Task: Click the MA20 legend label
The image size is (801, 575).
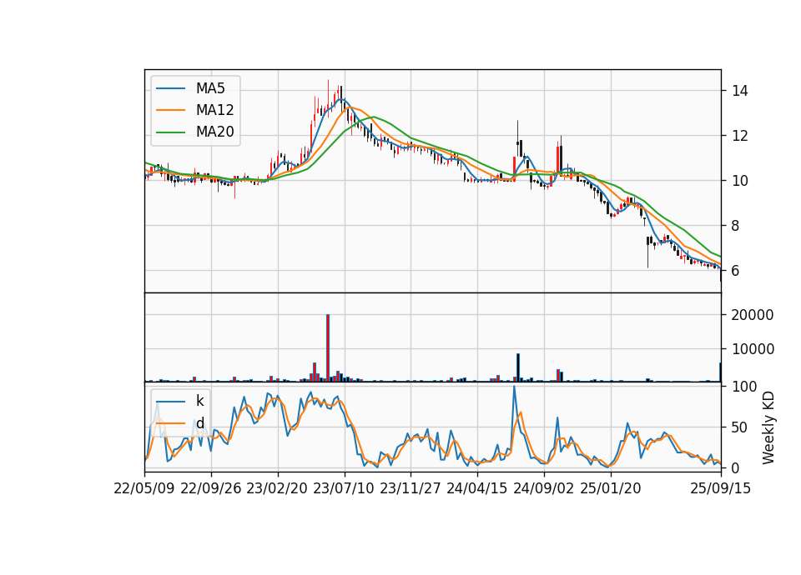Action: tap(214, 132)
